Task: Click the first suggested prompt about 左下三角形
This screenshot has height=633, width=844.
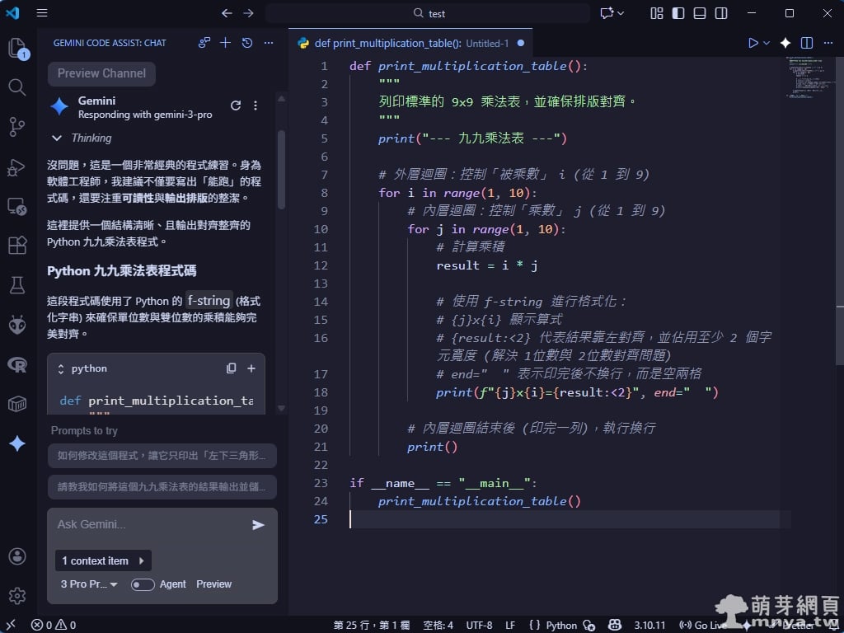Action: pyautogui.click(x=162, y=456)
